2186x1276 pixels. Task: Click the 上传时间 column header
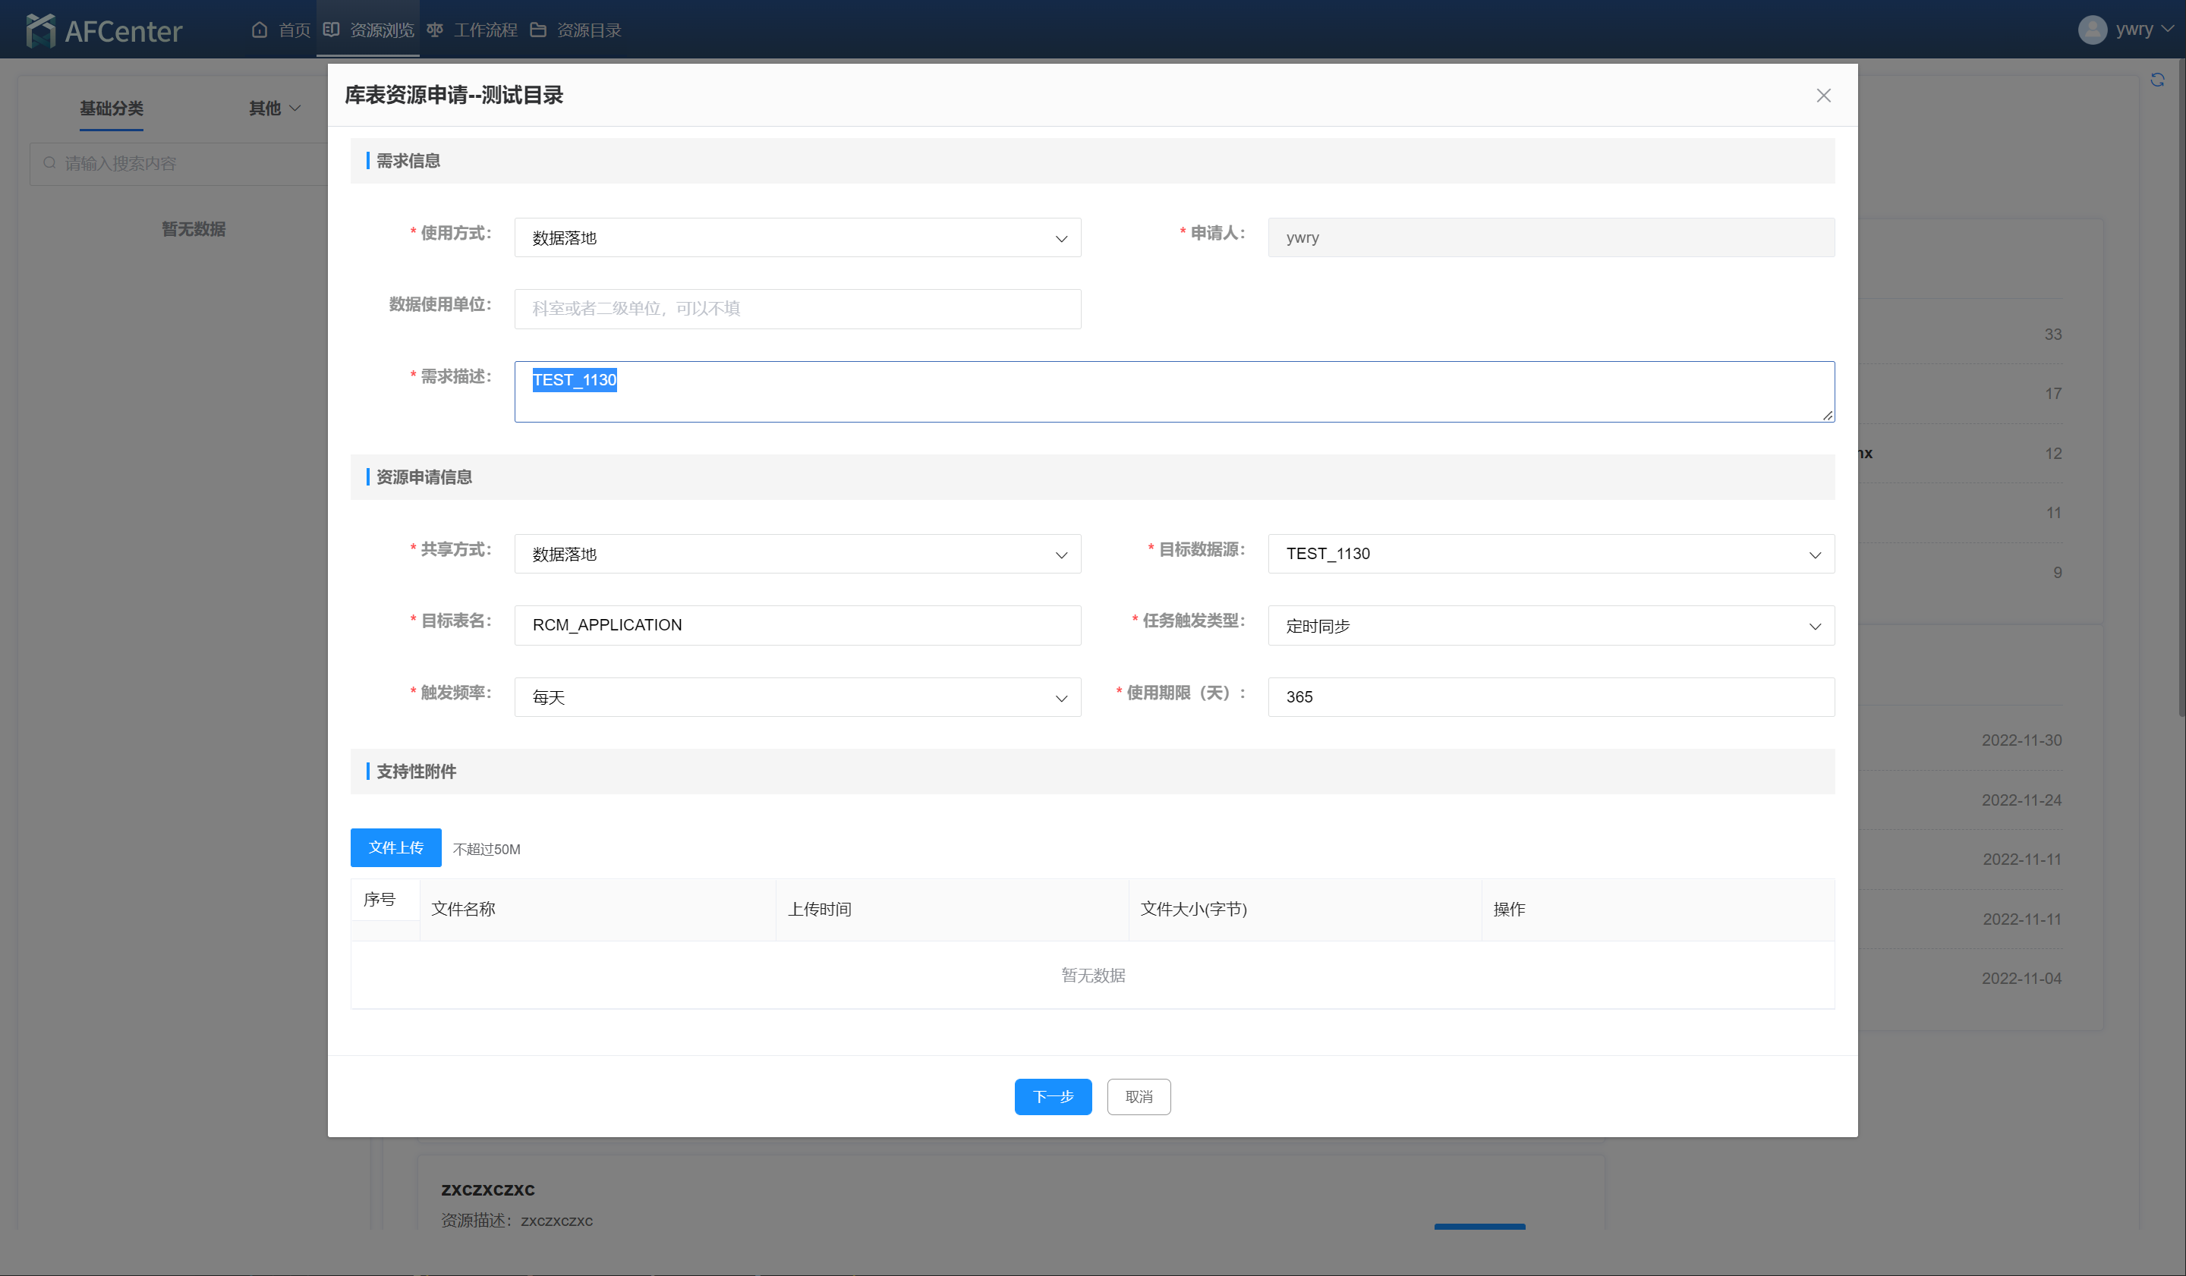coord(952,910)
